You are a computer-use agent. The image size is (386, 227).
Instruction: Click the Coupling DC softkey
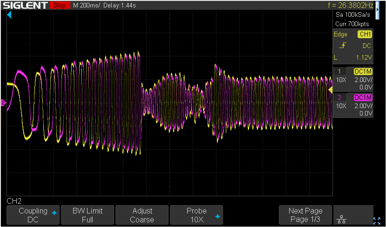[33, 215]
